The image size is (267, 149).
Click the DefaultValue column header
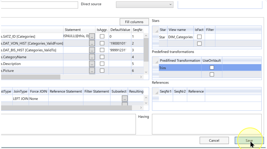pyautogui.click(x=120, y=30)
